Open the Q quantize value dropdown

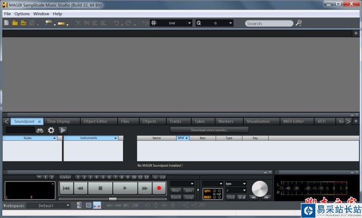230,23
